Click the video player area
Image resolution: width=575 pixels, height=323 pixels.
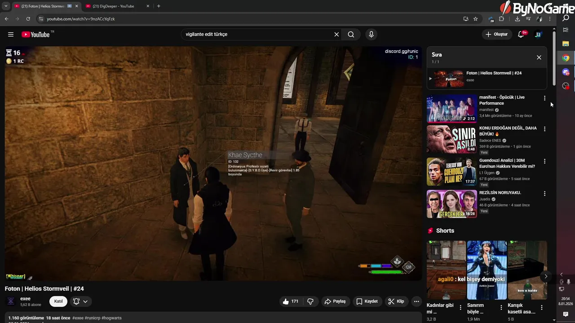[213, 163]
